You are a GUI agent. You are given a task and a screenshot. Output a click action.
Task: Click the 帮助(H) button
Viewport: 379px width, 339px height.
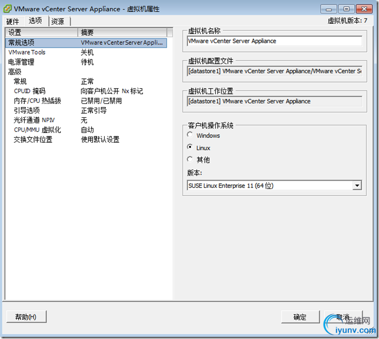pyautogui.click(x=26, y=317)
